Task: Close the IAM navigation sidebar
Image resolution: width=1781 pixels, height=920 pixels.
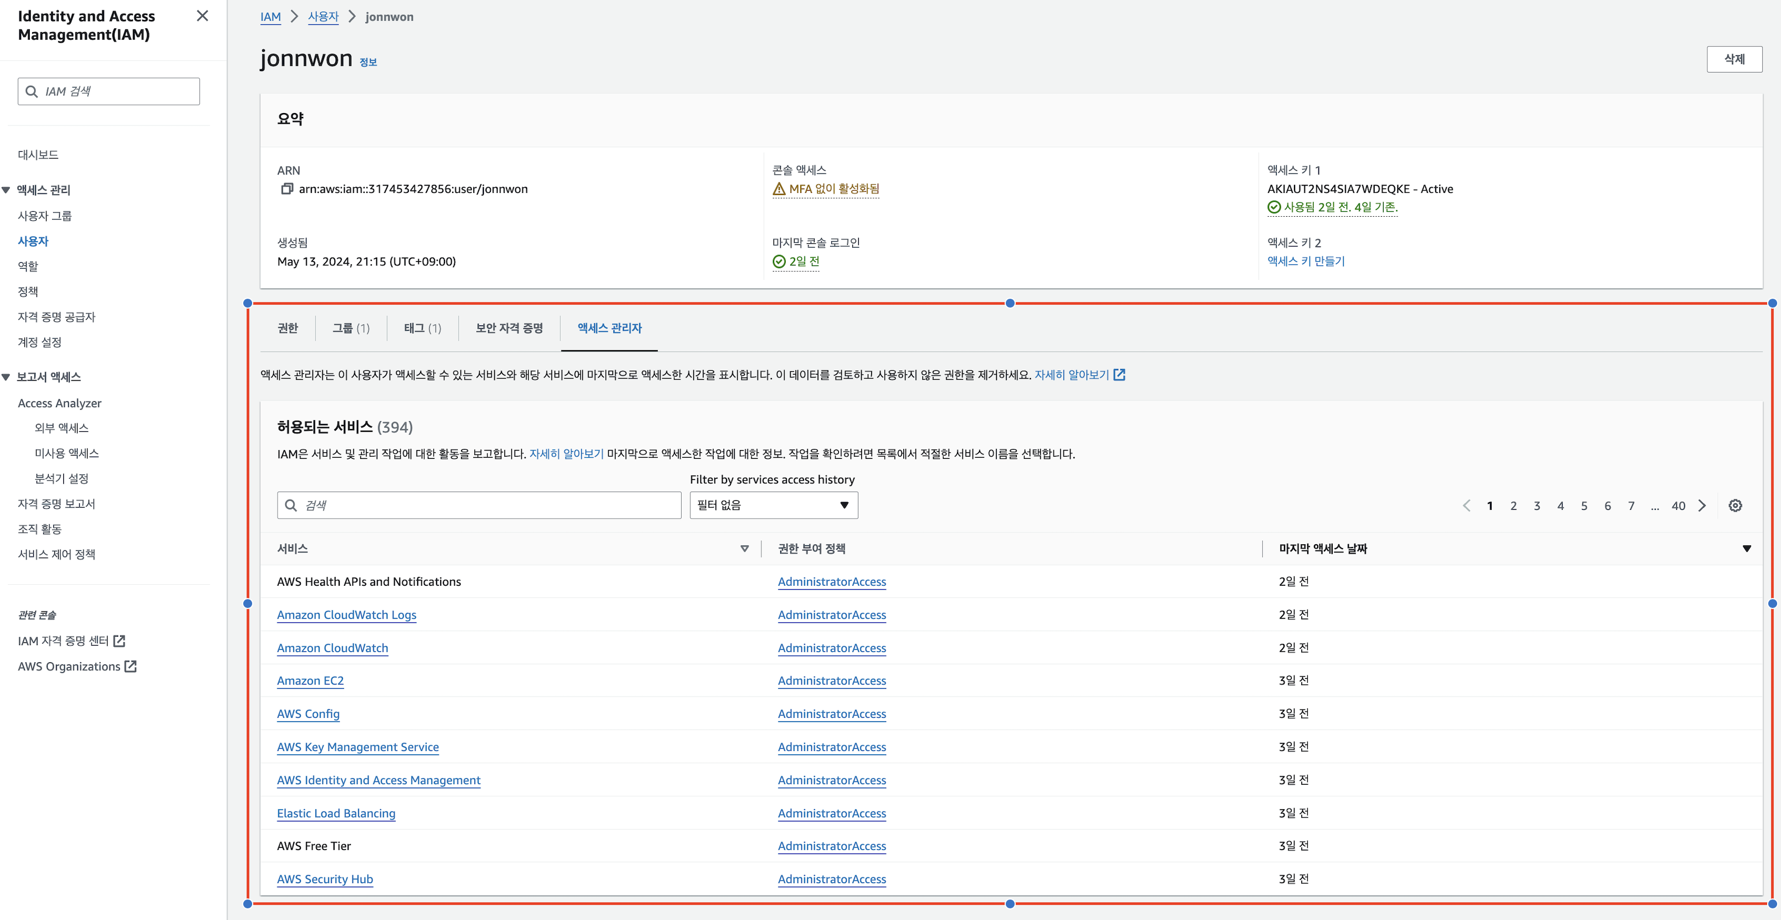Action: point(202,16)
